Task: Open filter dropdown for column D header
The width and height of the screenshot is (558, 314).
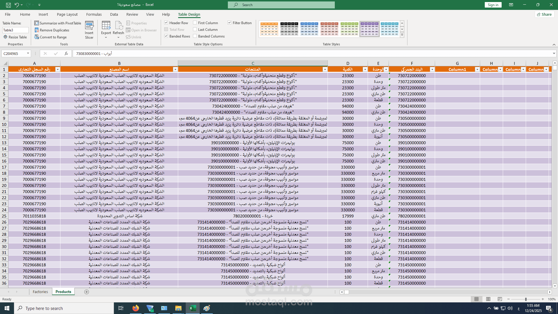Action: 365,69
